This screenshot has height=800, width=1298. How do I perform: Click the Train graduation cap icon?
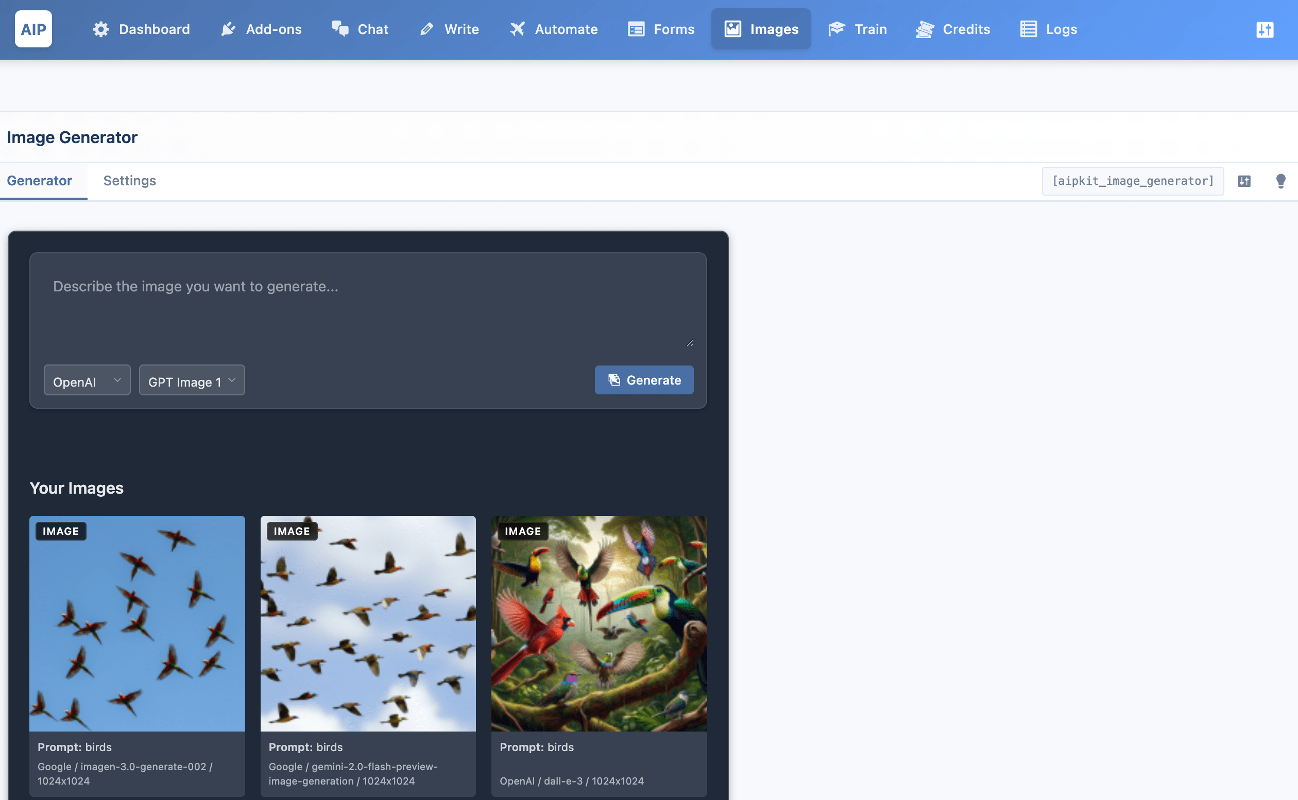836,29
